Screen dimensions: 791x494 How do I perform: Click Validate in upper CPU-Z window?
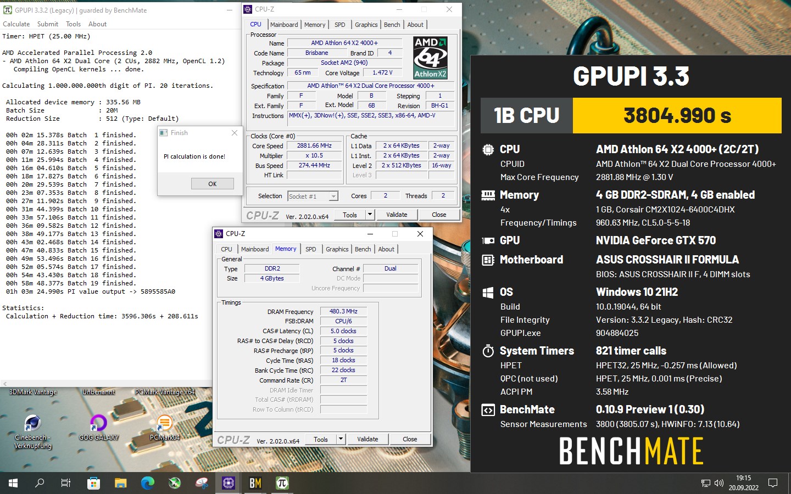pyautogui.click(x=397, y=215)
